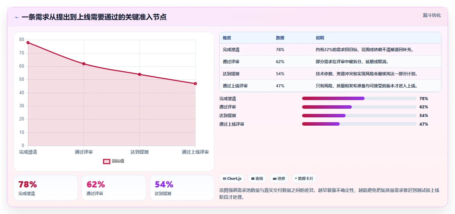This screenshot has width=455, height=214.
Task: Click the 47% cell in the table
Action: click(x=280, y=86)
